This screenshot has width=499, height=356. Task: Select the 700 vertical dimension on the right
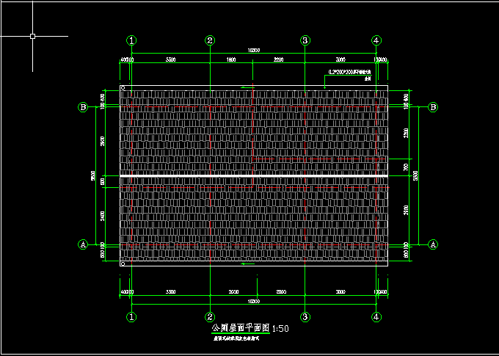[406, 167]
